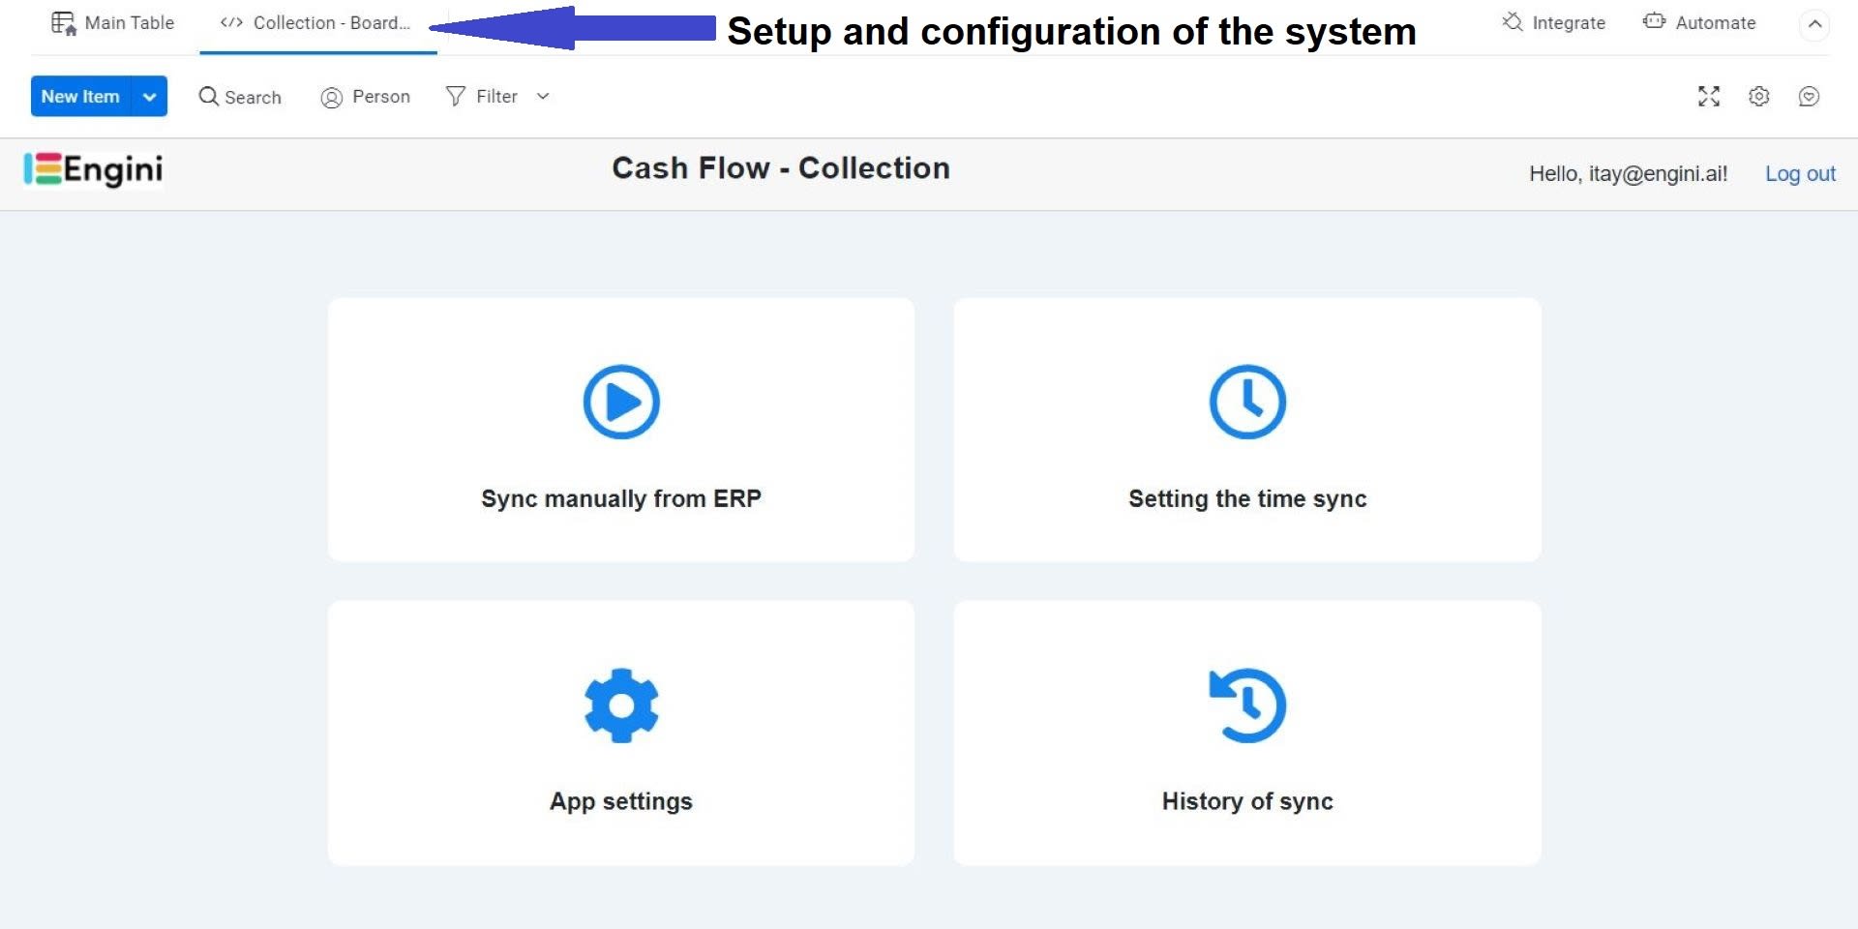
Task: Click the Main Table board icon
Action: [64, 23]
